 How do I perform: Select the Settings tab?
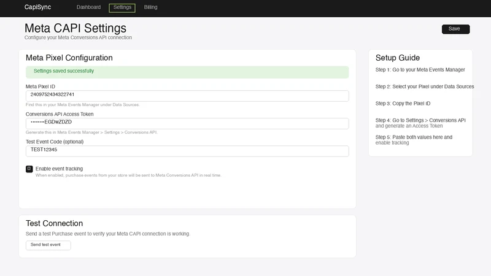[122, 8]
